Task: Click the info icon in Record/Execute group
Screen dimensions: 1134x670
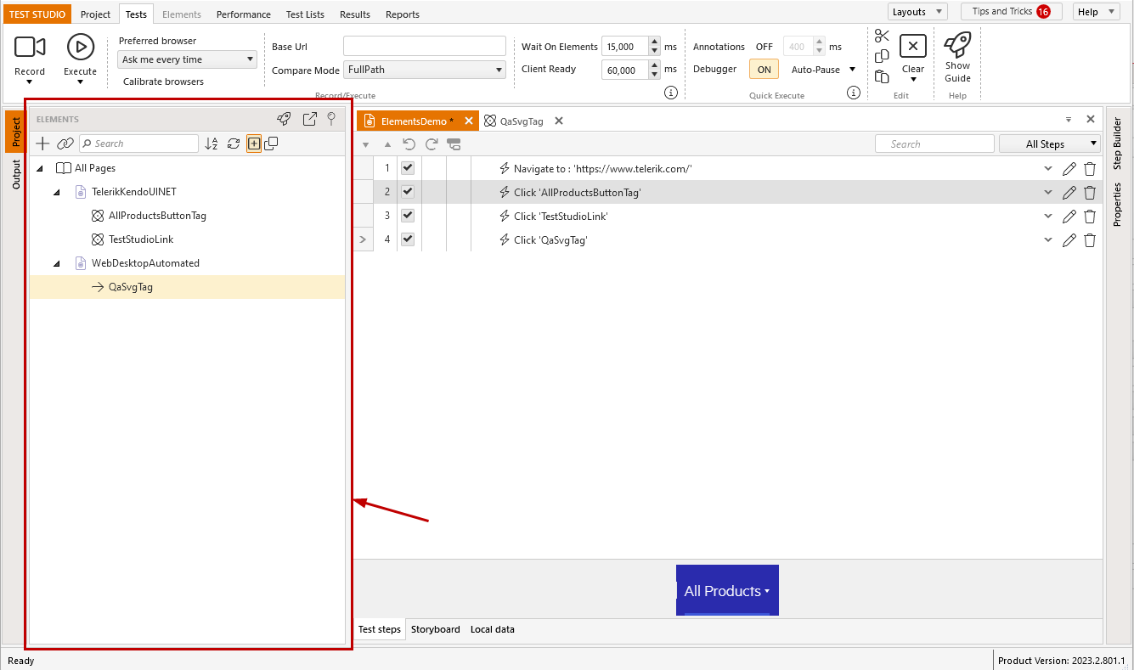Action: (x=670, y=93)
